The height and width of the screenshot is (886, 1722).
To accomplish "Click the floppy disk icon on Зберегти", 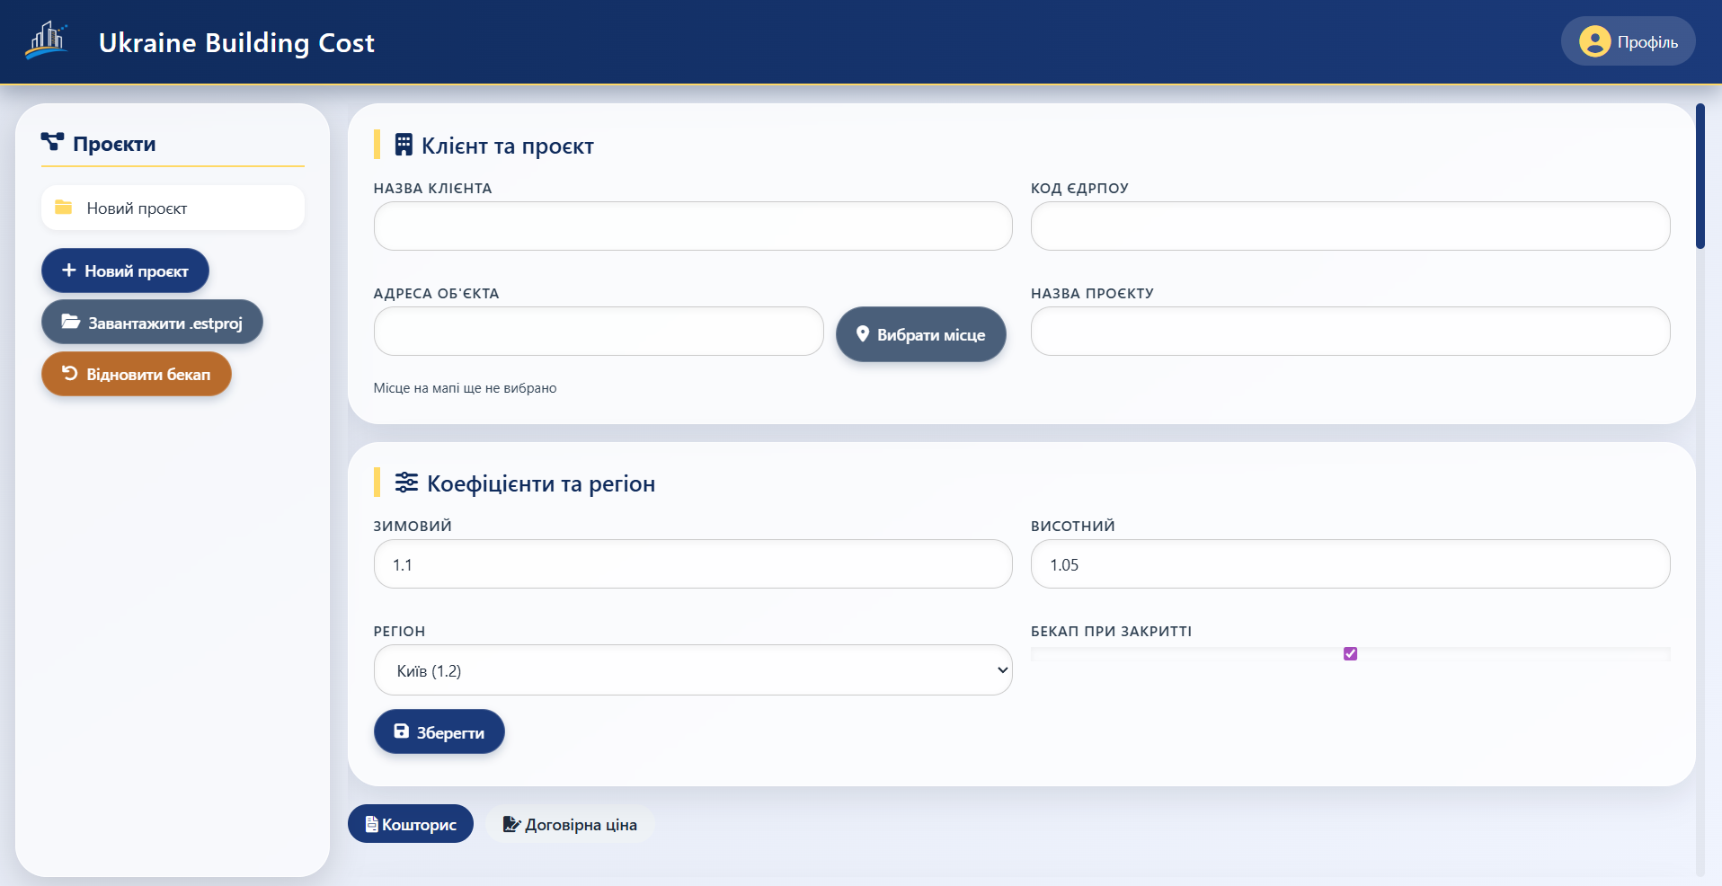I will pos(402,731).
